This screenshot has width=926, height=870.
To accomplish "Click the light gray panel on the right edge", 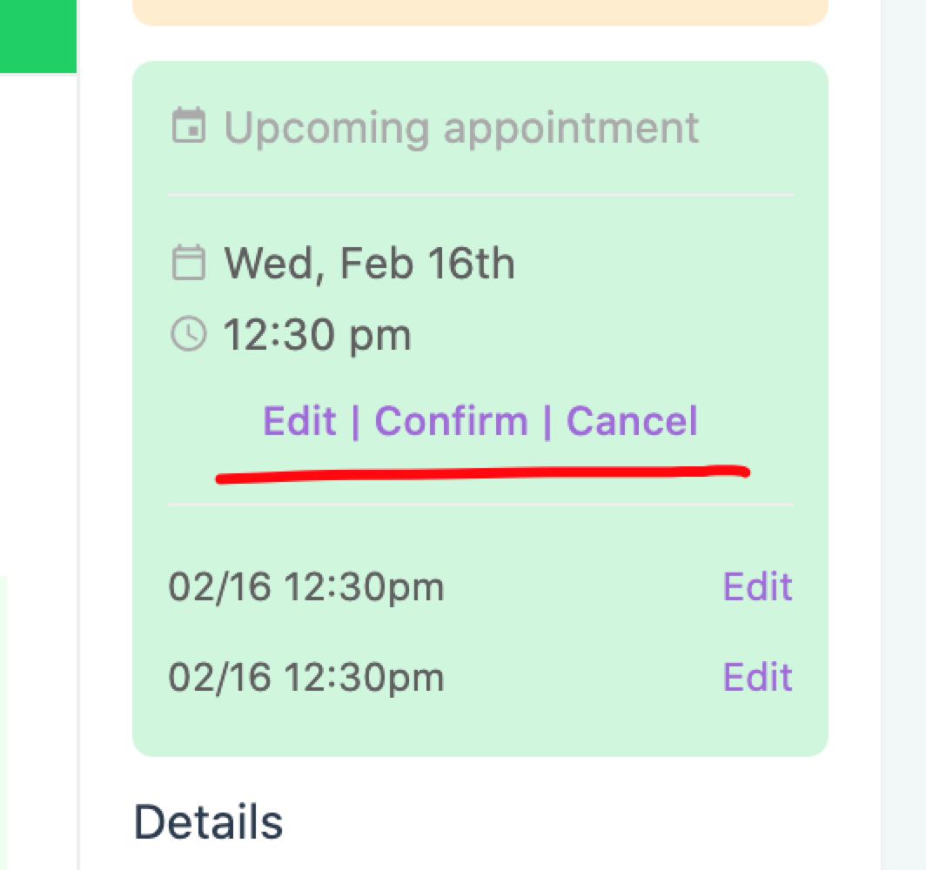I will click(903, 435).
